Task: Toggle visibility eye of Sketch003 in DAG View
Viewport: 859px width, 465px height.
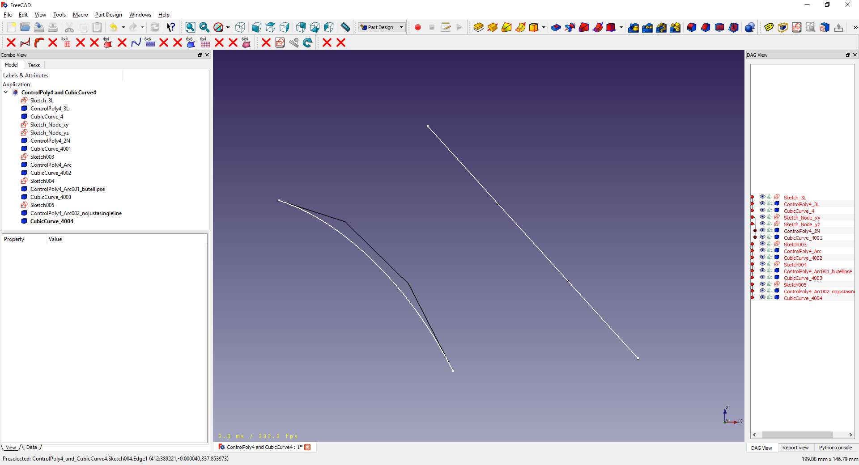Action: coord(762,244)
